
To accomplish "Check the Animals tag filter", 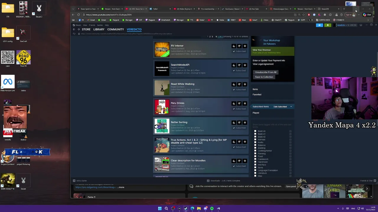I will coord(255,140).
